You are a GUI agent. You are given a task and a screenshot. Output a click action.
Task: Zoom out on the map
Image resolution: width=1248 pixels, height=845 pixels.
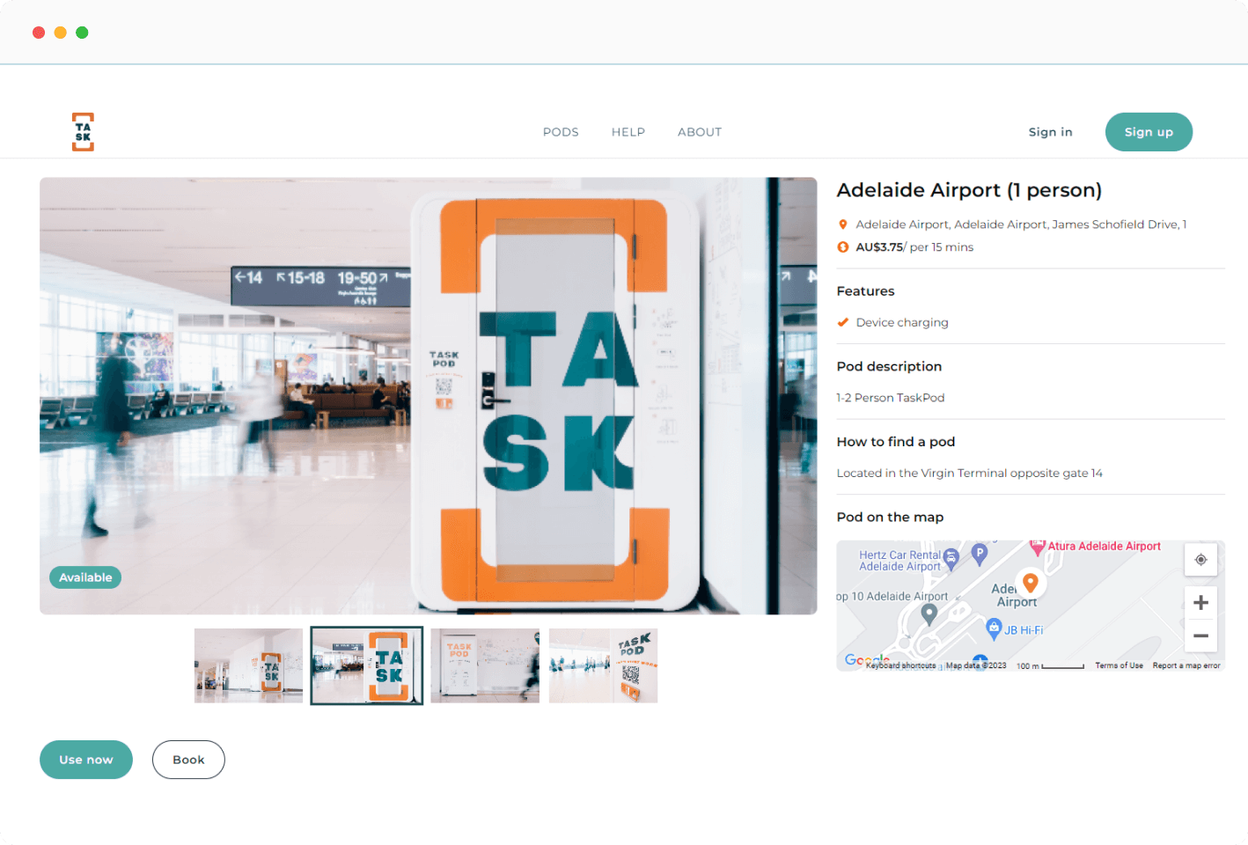[x=1200, y=636]
